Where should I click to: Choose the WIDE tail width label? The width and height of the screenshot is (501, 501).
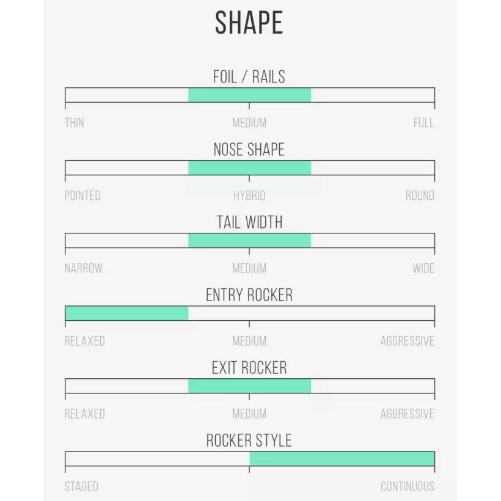423,268
